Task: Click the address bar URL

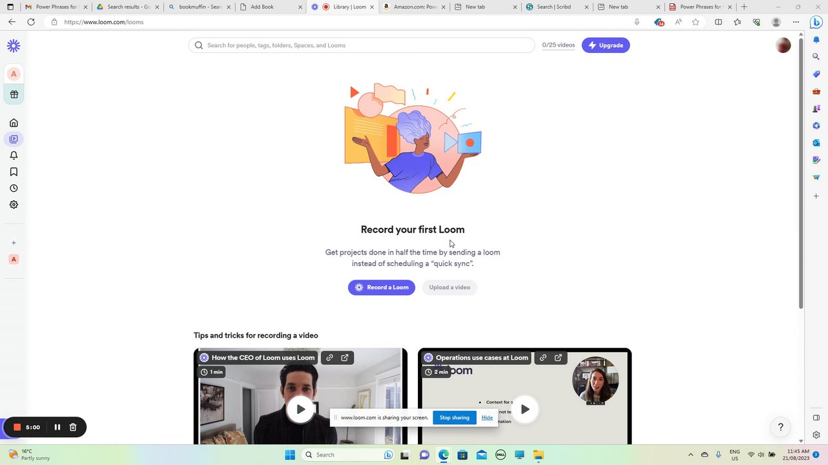Action: 103,22
